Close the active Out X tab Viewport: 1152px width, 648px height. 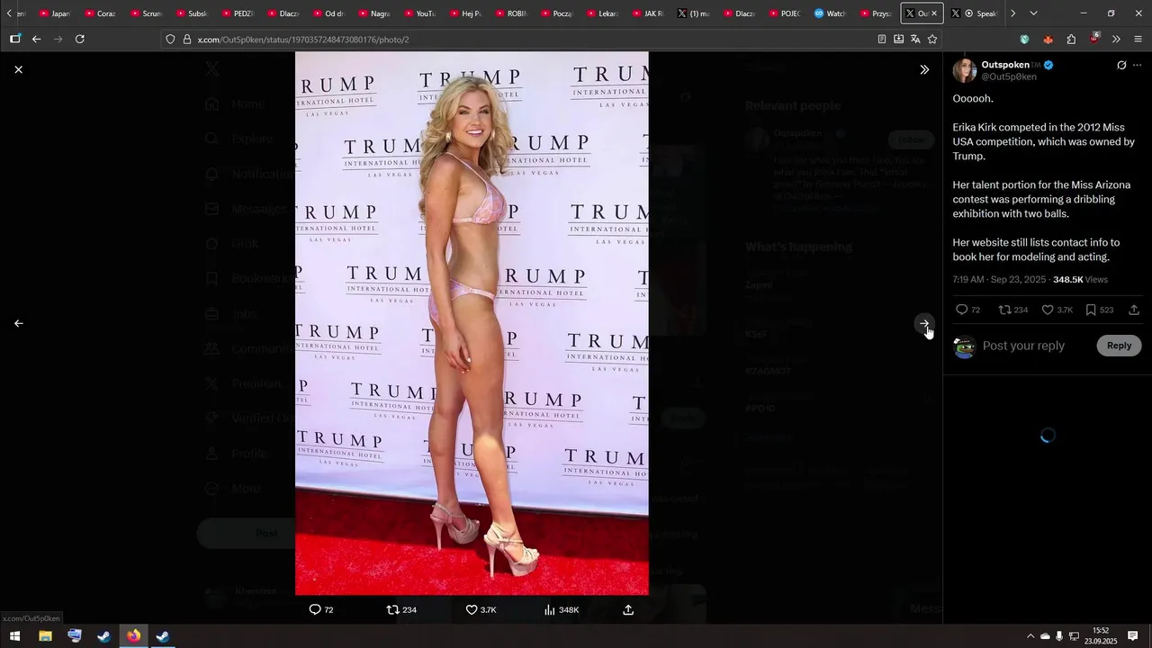934,13
